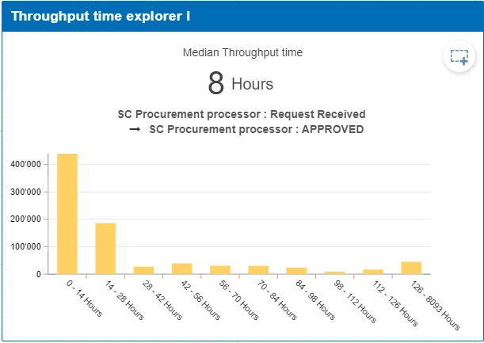Image resolution: width=484 pixels, height=343 pixels.
Task: Click the 400'000 y-axis label
Action: point(25,164)
